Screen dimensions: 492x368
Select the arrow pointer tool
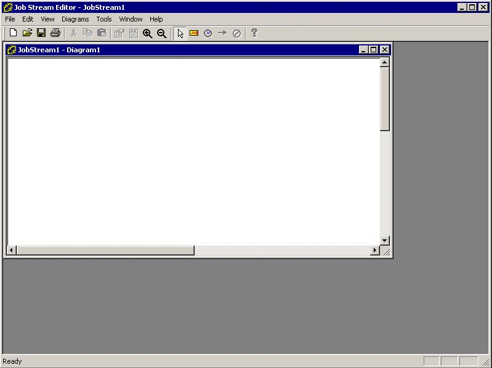[180, 33]
